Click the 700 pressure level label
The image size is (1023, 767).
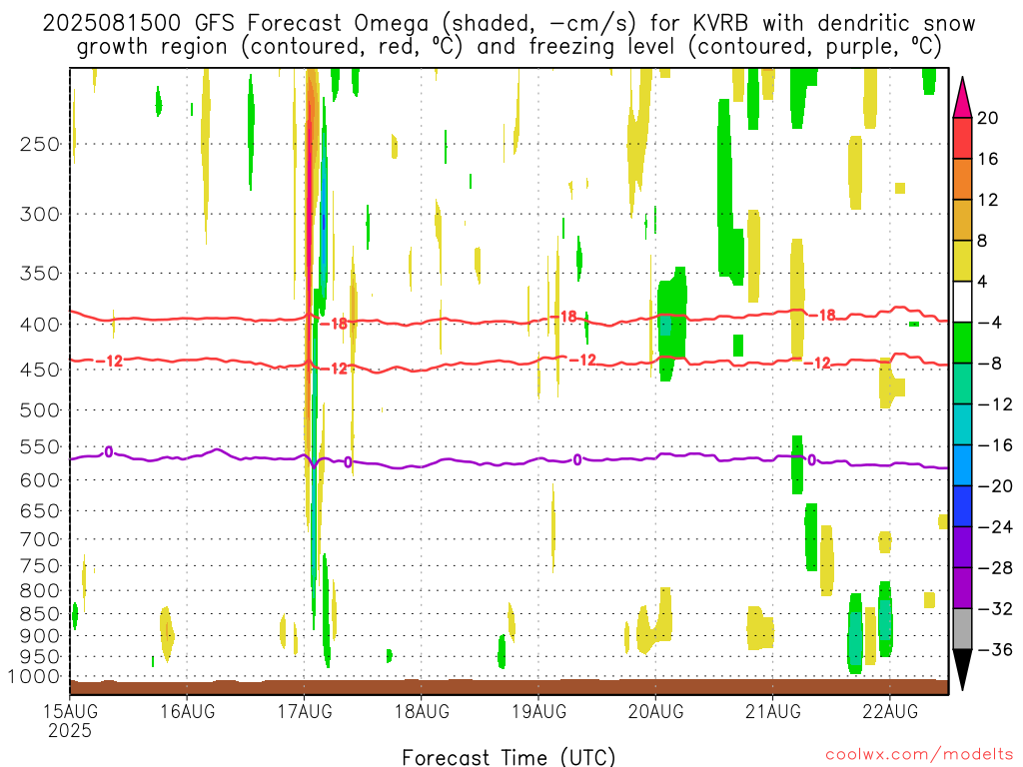pos(40,539)
